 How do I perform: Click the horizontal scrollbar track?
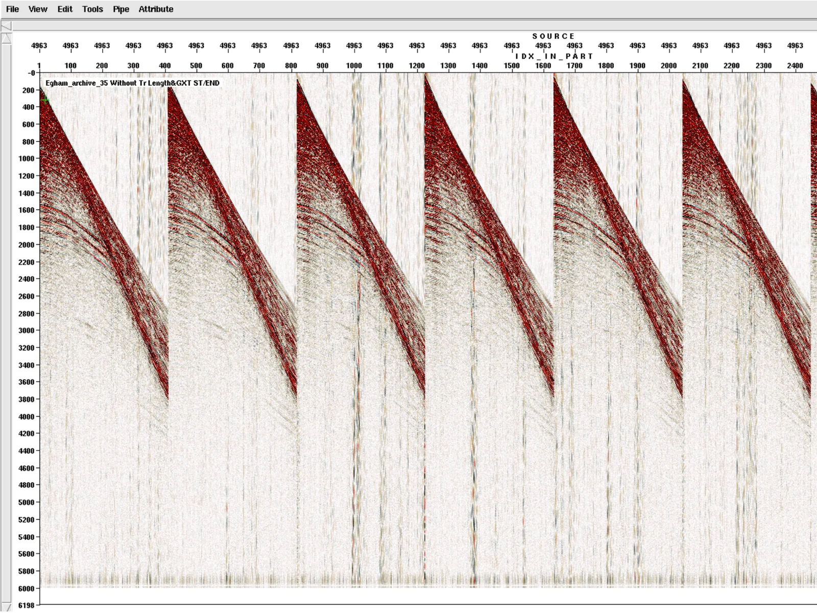[415, 26]
